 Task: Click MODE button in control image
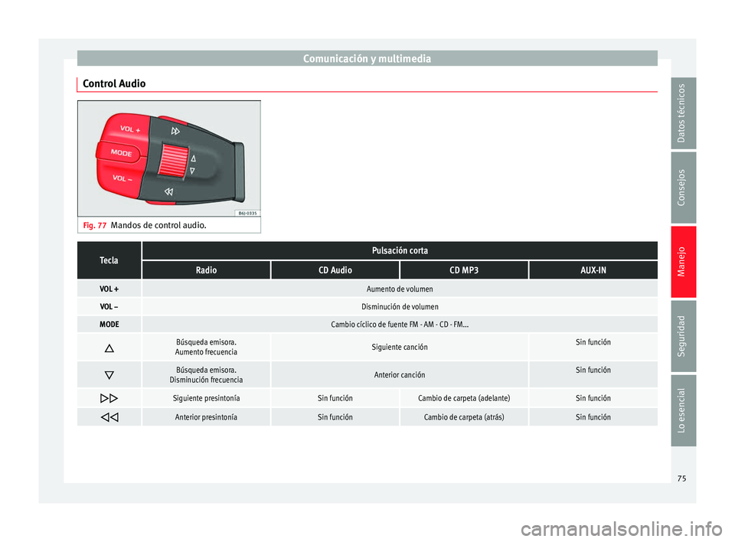pyautogui.click(x=121, y=153)
